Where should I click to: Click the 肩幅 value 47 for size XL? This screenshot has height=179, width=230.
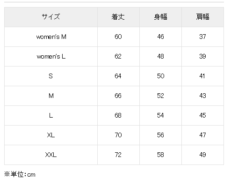click(202, 135)
